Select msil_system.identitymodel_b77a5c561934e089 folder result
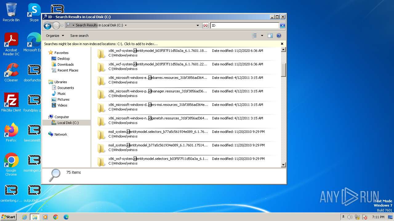 (186, 148)
